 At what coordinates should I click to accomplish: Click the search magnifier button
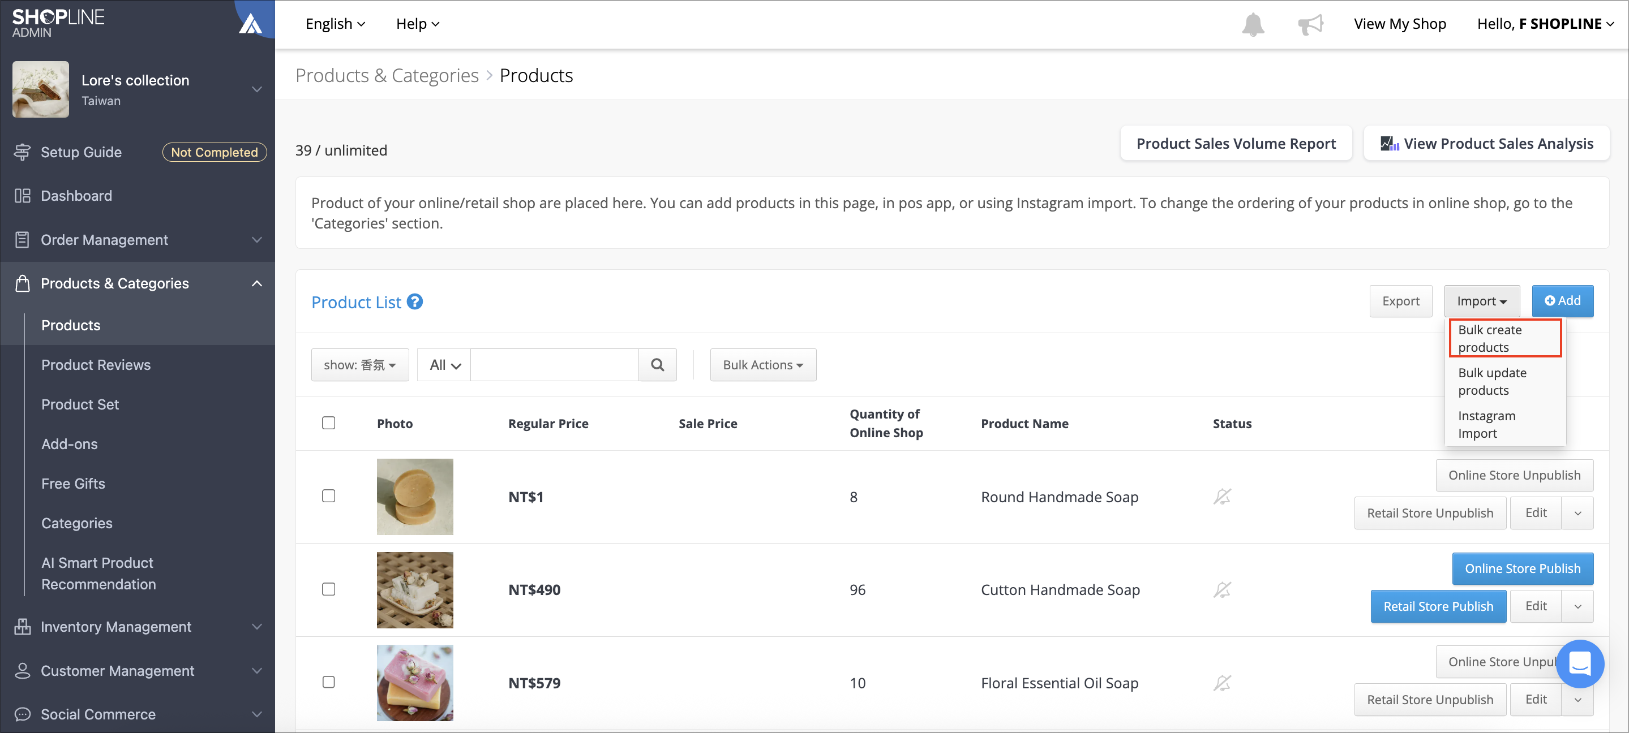(x=658, y=365)
